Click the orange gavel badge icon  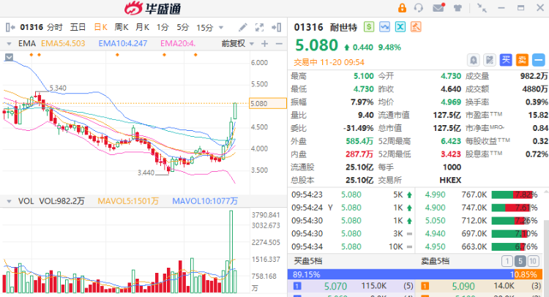pyautogui.click(x=416, y=27)
